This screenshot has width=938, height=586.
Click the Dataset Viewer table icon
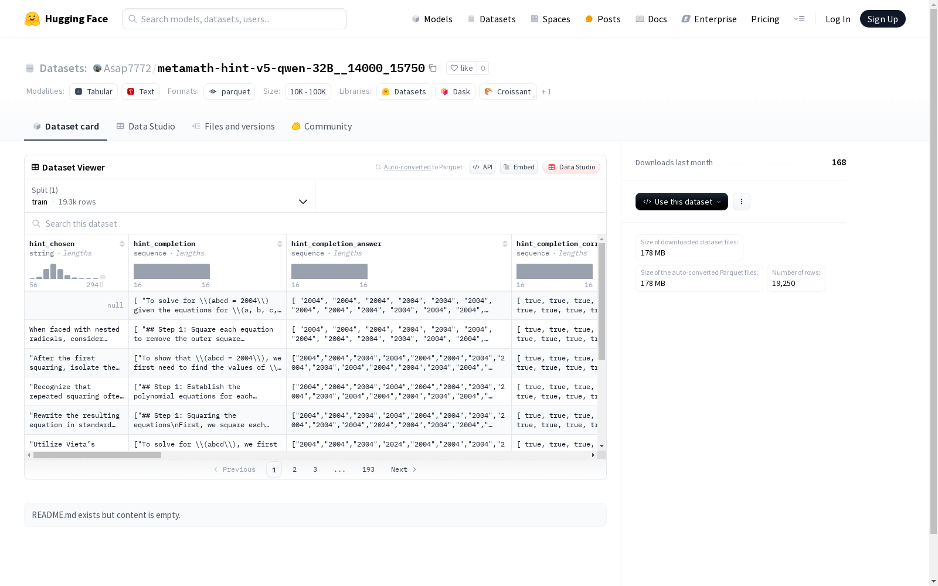point(35,167)
